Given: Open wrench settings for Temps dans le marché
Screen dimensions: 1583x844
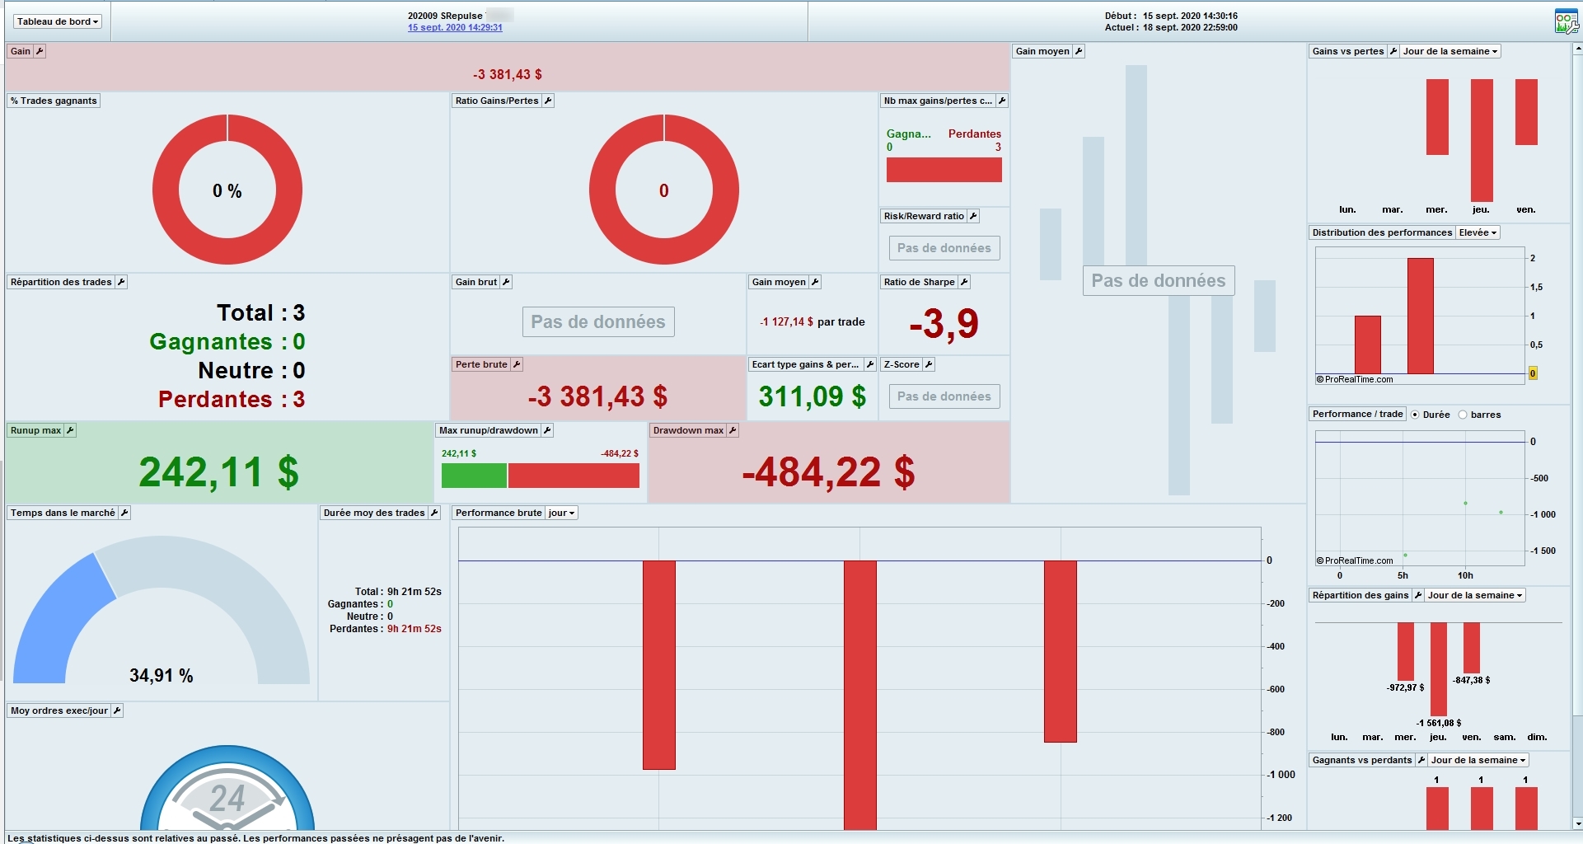Looking at the screenshot, I should pyautogui.click(x=124, y=513).
